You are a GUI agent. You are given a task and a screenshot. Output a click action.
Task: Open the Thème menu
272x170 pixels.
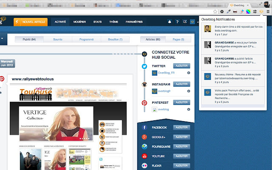(x=113, y=22)
